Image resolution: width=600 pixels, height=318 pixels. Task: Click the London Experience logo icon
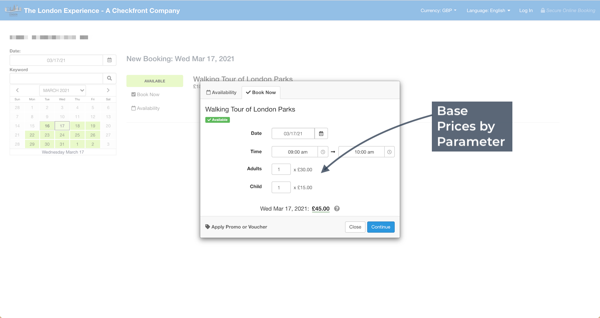(x=13, y=10)
